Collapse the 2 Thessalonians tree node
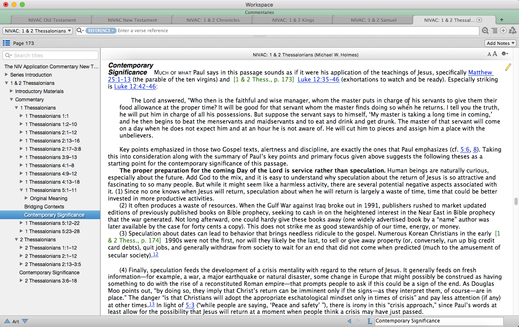 point(16,239)
